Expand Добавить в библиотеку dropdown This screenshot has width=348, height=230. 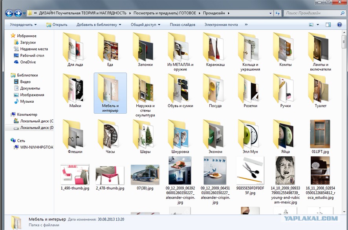tap(99, 25)
